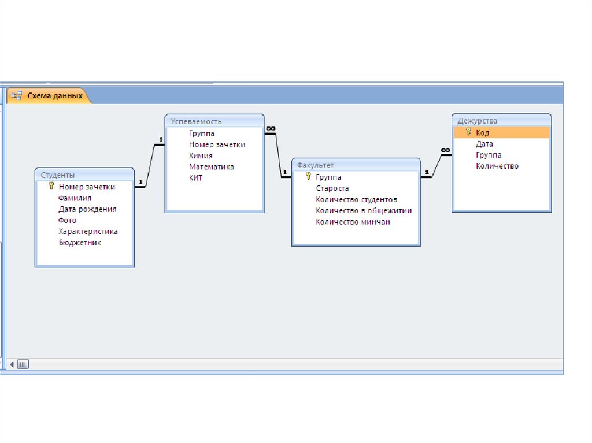Click the key icon beside Группа in Факультет
The width and height of the screenshot is (592, 443).
click(x=309, y=177)
